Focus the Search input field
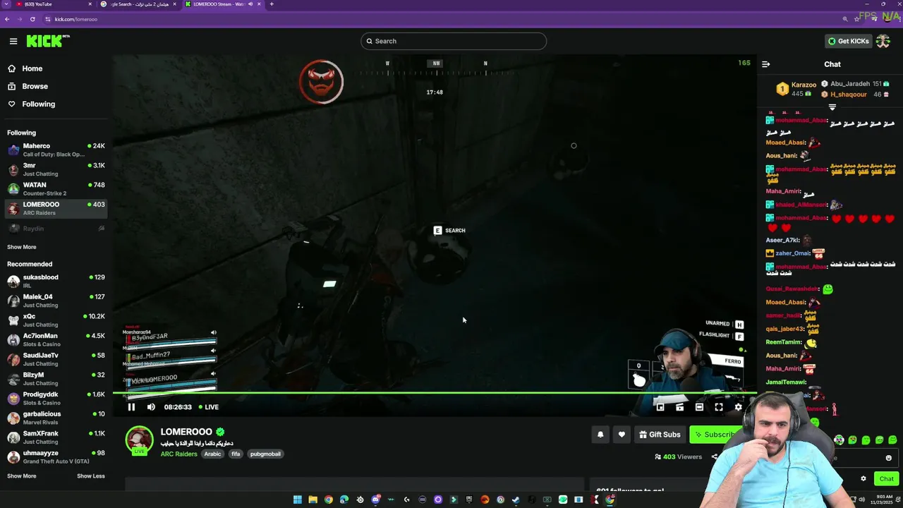The width and height of the screenshot is (903, 508). [454, 41]
